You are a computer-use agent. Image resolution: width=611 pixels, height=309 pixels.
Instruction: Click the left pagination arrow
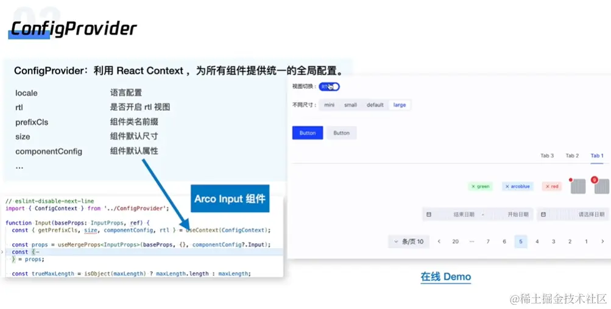439,241
